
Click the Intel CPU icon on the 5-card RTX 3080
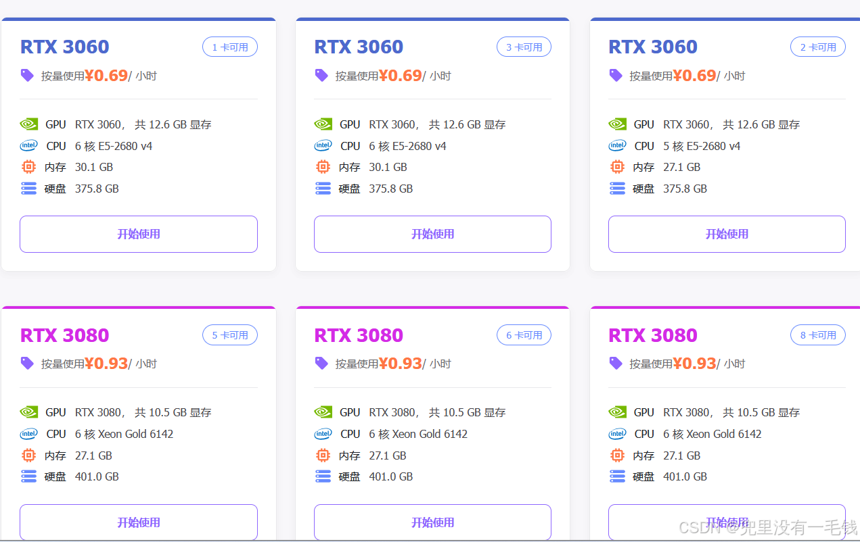click(28, 434)
